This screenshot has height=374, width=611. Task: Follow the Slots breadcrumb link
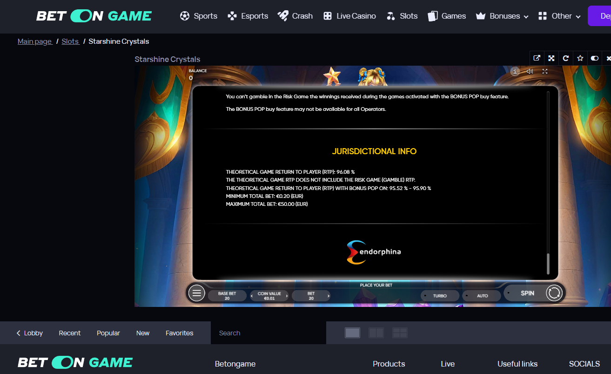pyautogui.click(x=70, y=41)
